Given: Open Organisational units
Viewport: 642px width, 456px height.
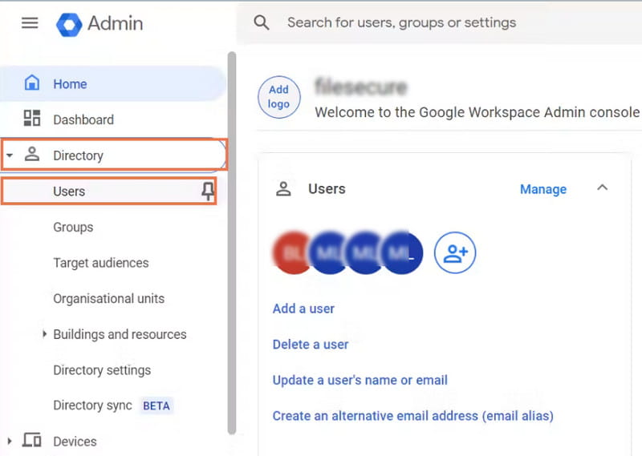Looking at the screenshot, I should [108, 299].
